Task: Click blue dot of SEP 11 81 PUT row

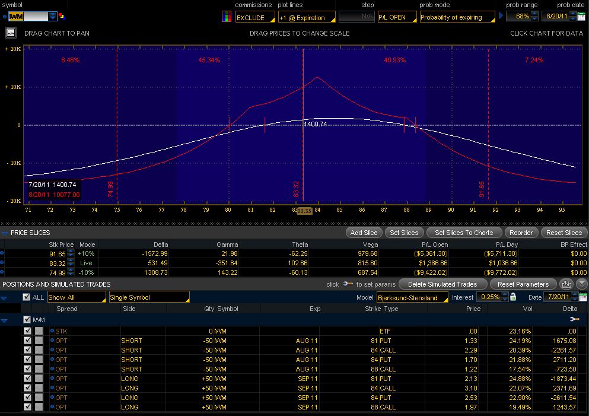Action: [52, 378]
